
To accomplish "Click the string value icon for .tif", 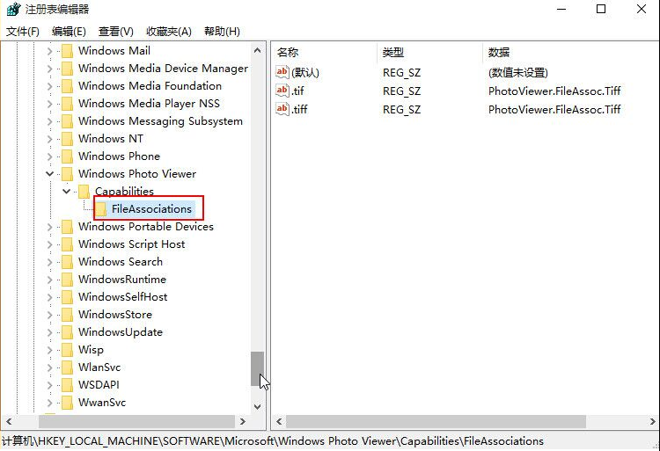I will (282, 91).
